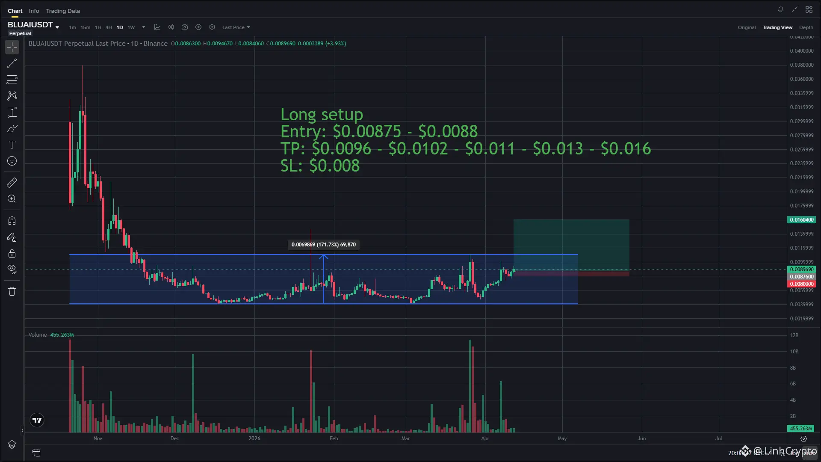821x462 pixels.
Task: Expand the BLUAIUSDT symbol dropdown
Action: click(x=57, y=27)
